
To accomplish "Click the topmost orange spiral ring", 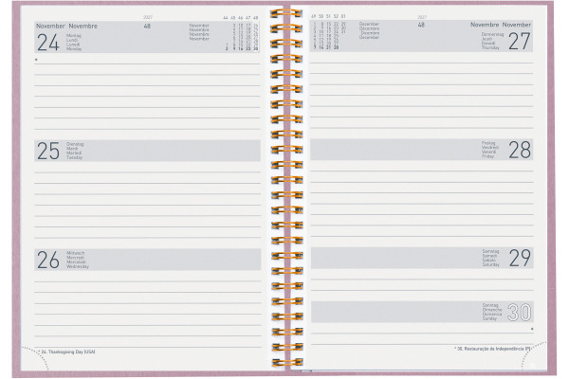I will click(x=286, y=14).
